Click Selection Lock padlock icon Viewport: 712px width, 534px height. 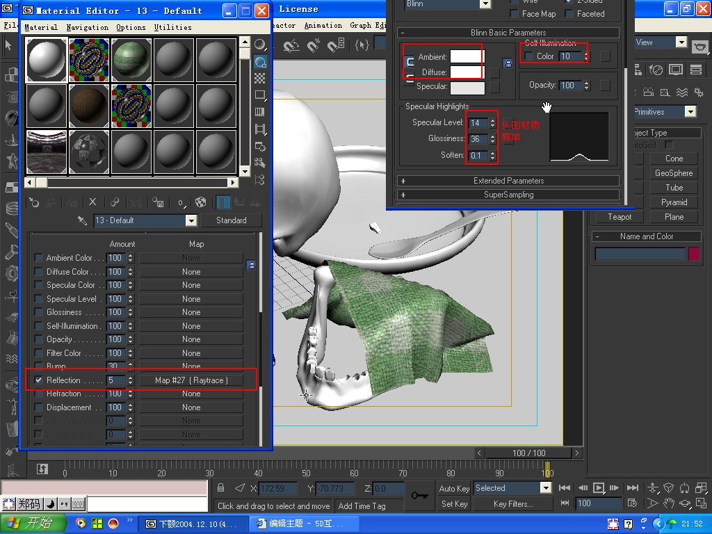tap(220, 487)
